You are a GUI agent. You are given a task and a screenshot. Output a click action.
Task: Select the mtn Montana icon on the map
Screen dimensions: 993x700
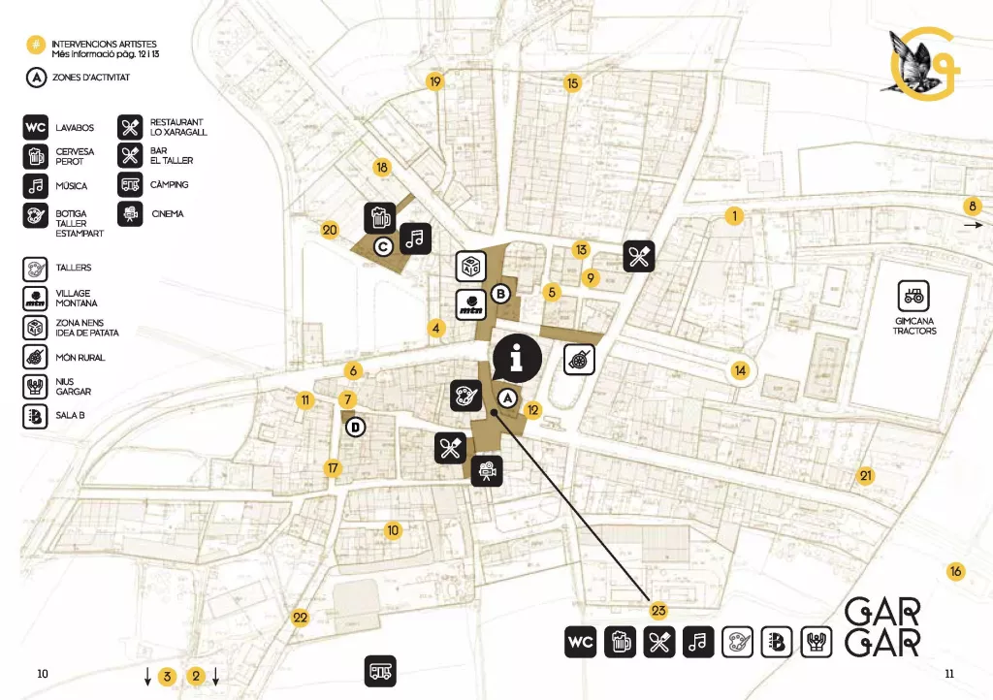coord(471,304)
